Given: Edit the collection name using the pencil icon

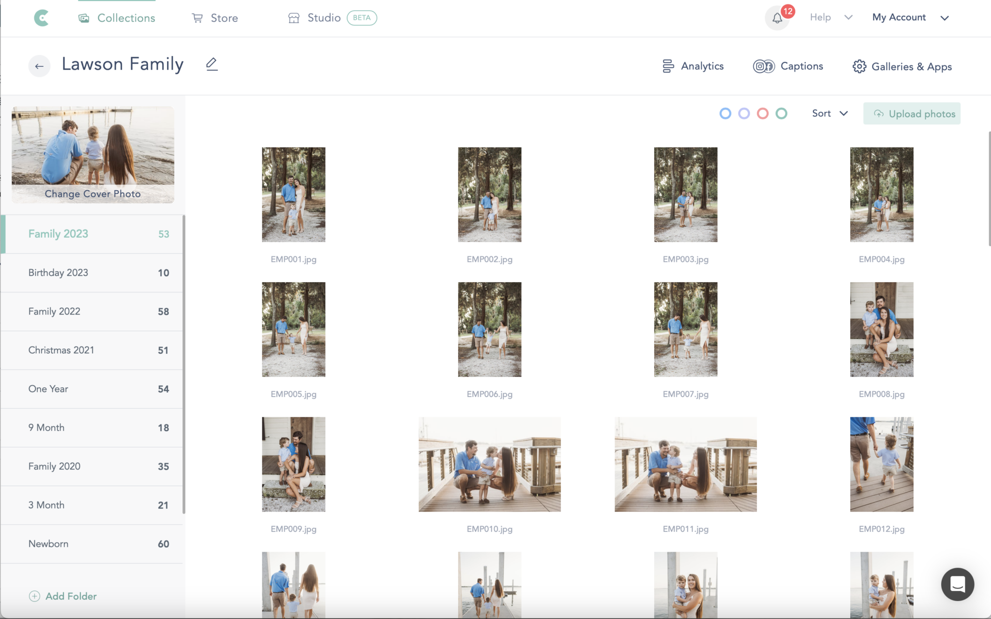Looking at the screenshot, I should tap(211, 64).
